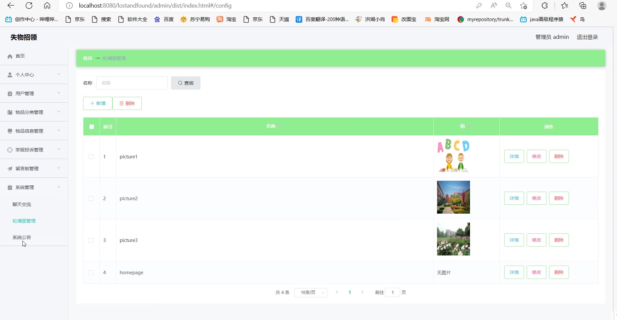Open 聊天交流 submenu item

coord(22,204)
